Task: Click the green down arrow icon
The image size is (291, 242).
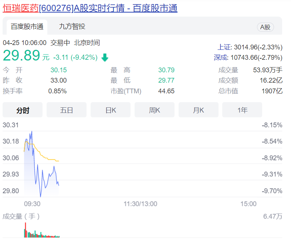Action: [105, 58]
